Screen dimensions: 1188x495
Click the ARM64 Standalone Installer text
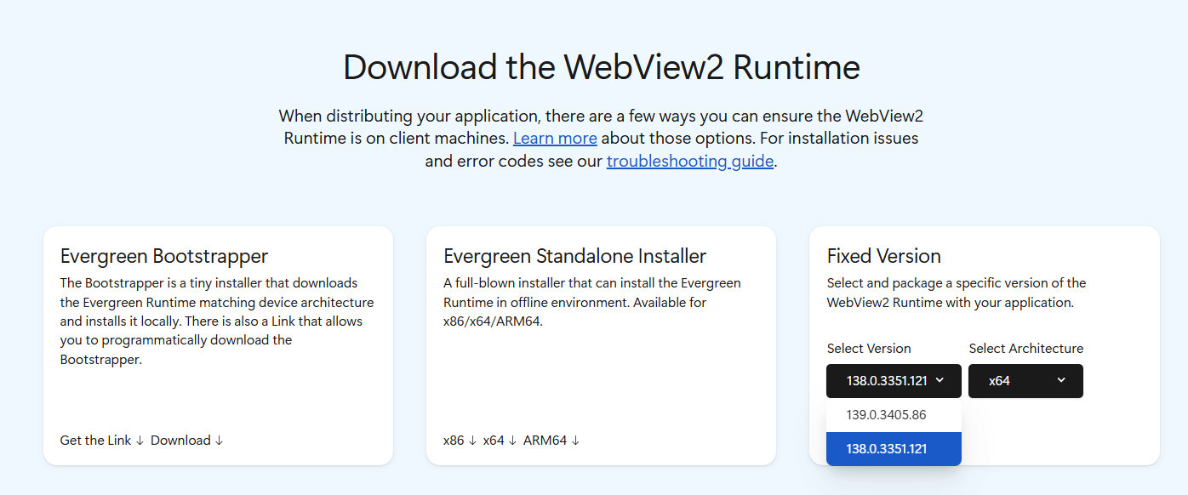(x=545, y=441)
